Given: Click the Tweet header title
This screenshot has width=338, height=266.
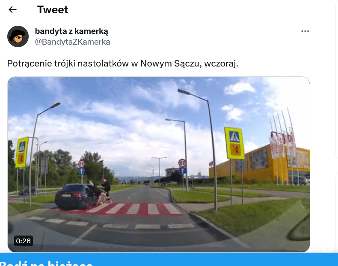Looking at the screenshot, I should tap(53, 10).
